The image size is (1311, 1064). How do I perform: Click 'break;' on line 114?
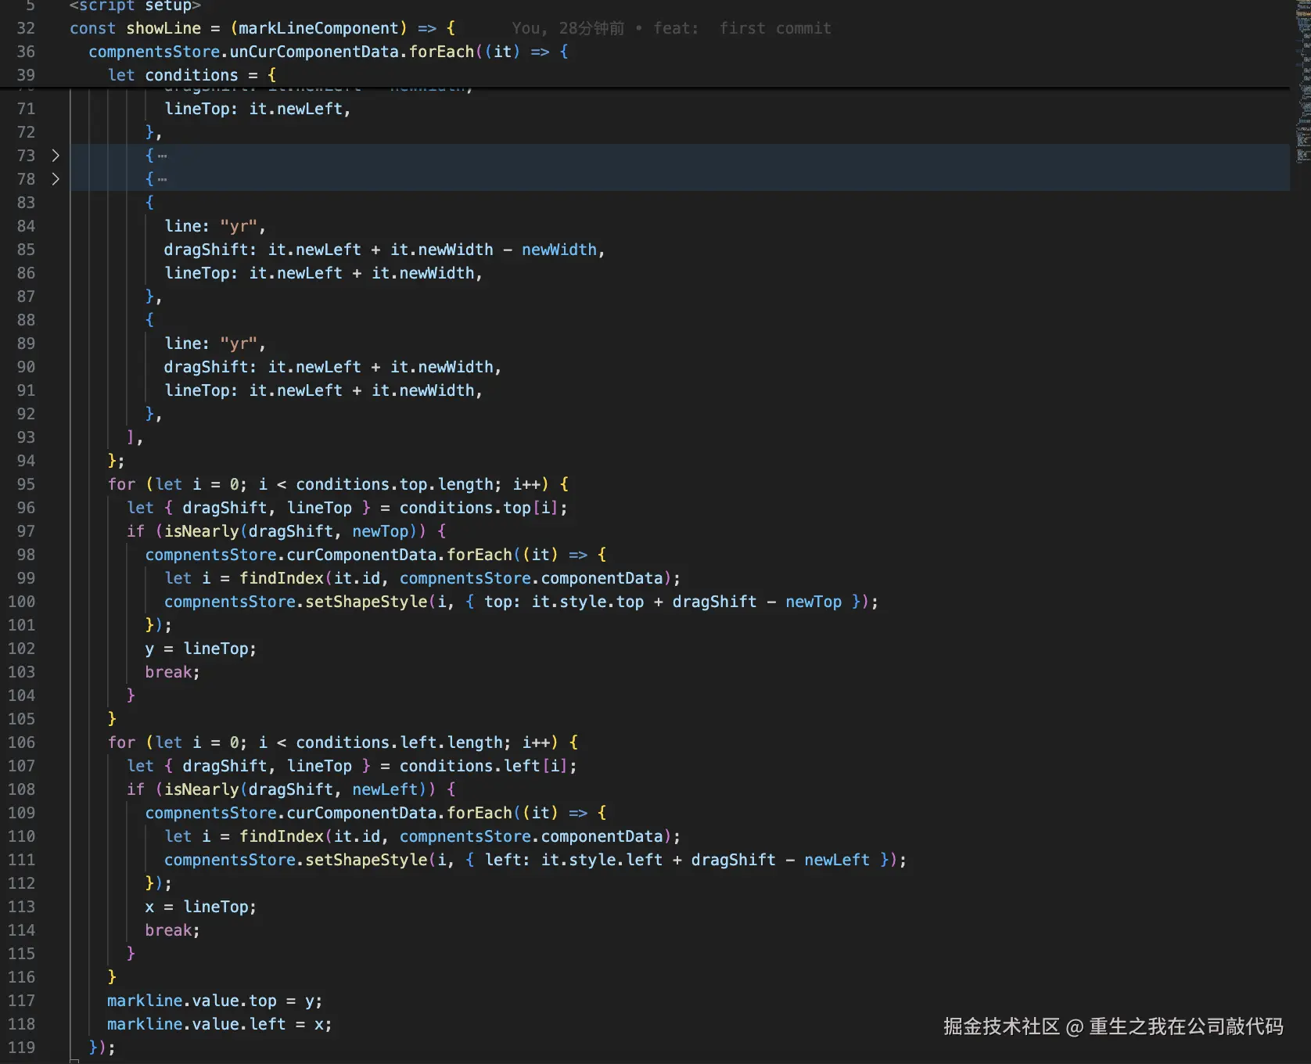click(173, 930)
